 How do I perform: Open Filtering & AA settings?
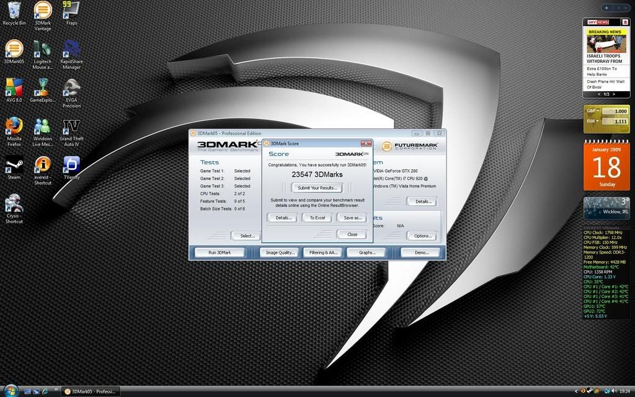pyautogui.click(x=323, y=252)
